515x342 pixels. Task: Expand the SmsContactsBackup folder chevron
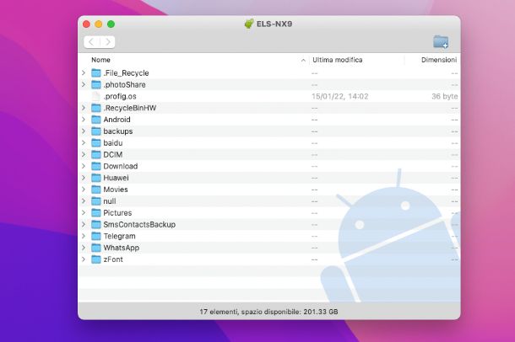[x=84, y=224]
